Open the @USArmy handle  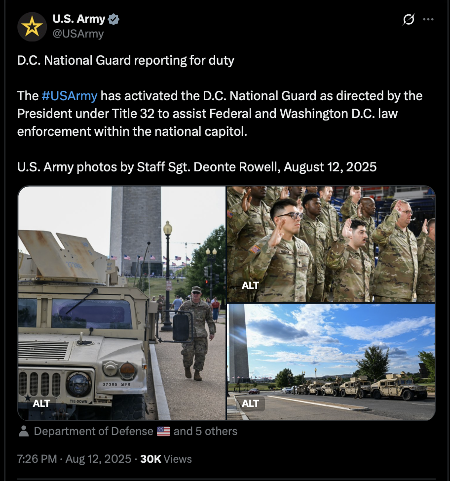pyautogui.click(x=78, y=34)
